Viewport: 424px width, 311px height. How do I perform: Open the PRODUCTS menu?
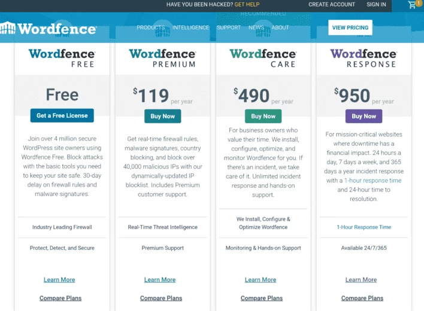(151, 28)
